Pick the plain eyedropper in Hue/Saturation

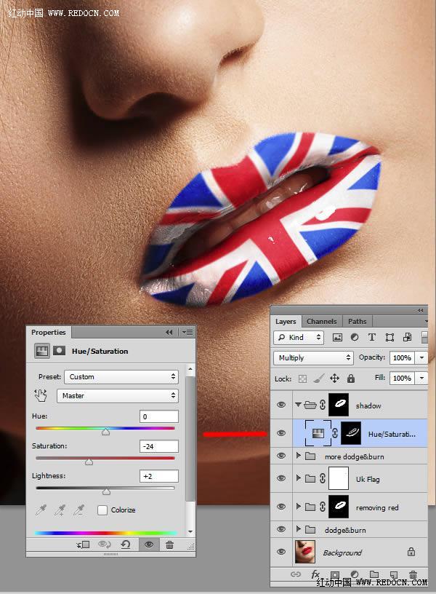(41, 510)
